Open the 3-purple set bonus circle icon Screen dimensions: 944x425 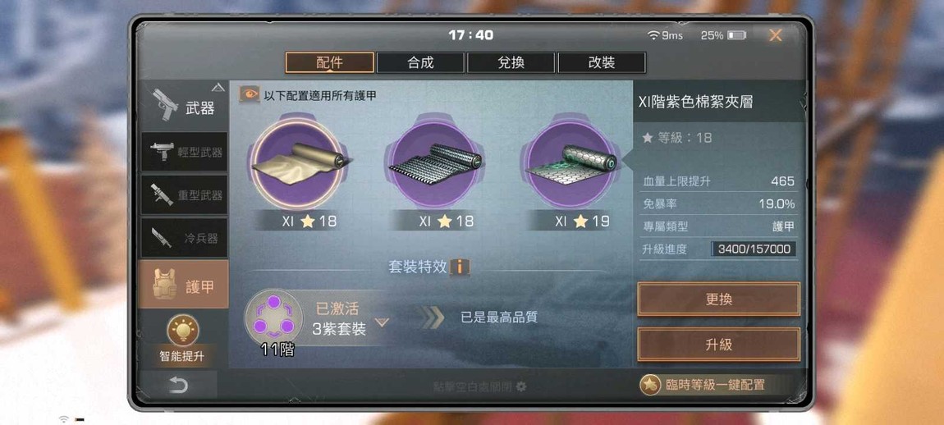coord(273,318)
